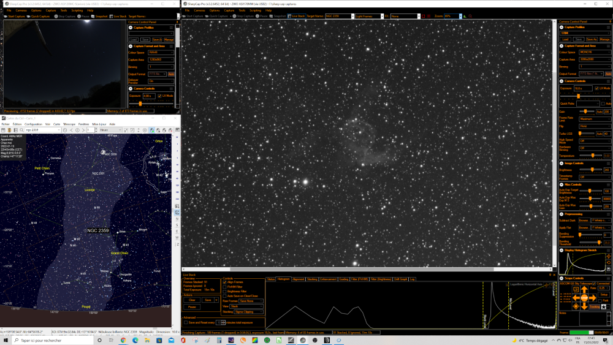Click the full screen window icon in Cartes du Ciel
The image size is (613, 345).
(x=177, y=130)
